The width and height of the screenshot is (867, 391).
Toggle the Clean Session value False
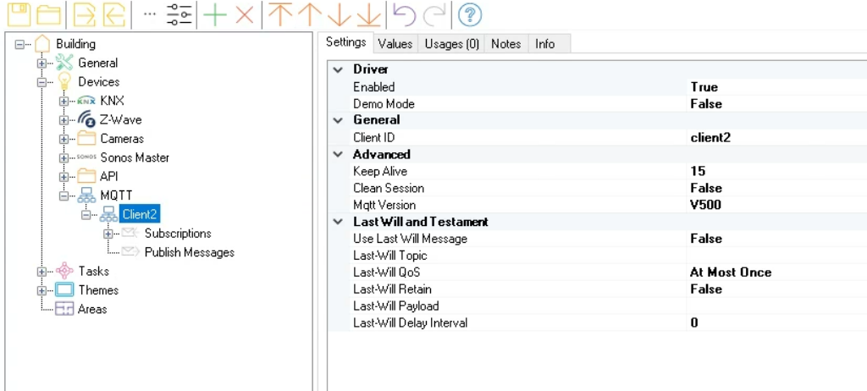click(x=706, y=188)
